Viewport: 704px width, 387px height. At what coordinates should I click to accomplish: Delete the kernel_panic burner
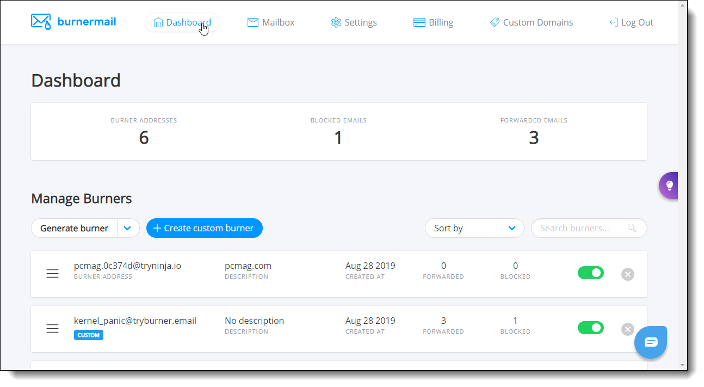click(628, 329)
